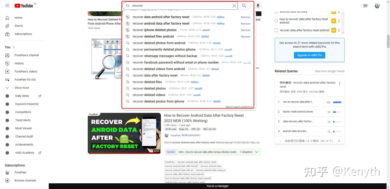
Task: Click Report search predictions
Action: click(x=239, y=107)
